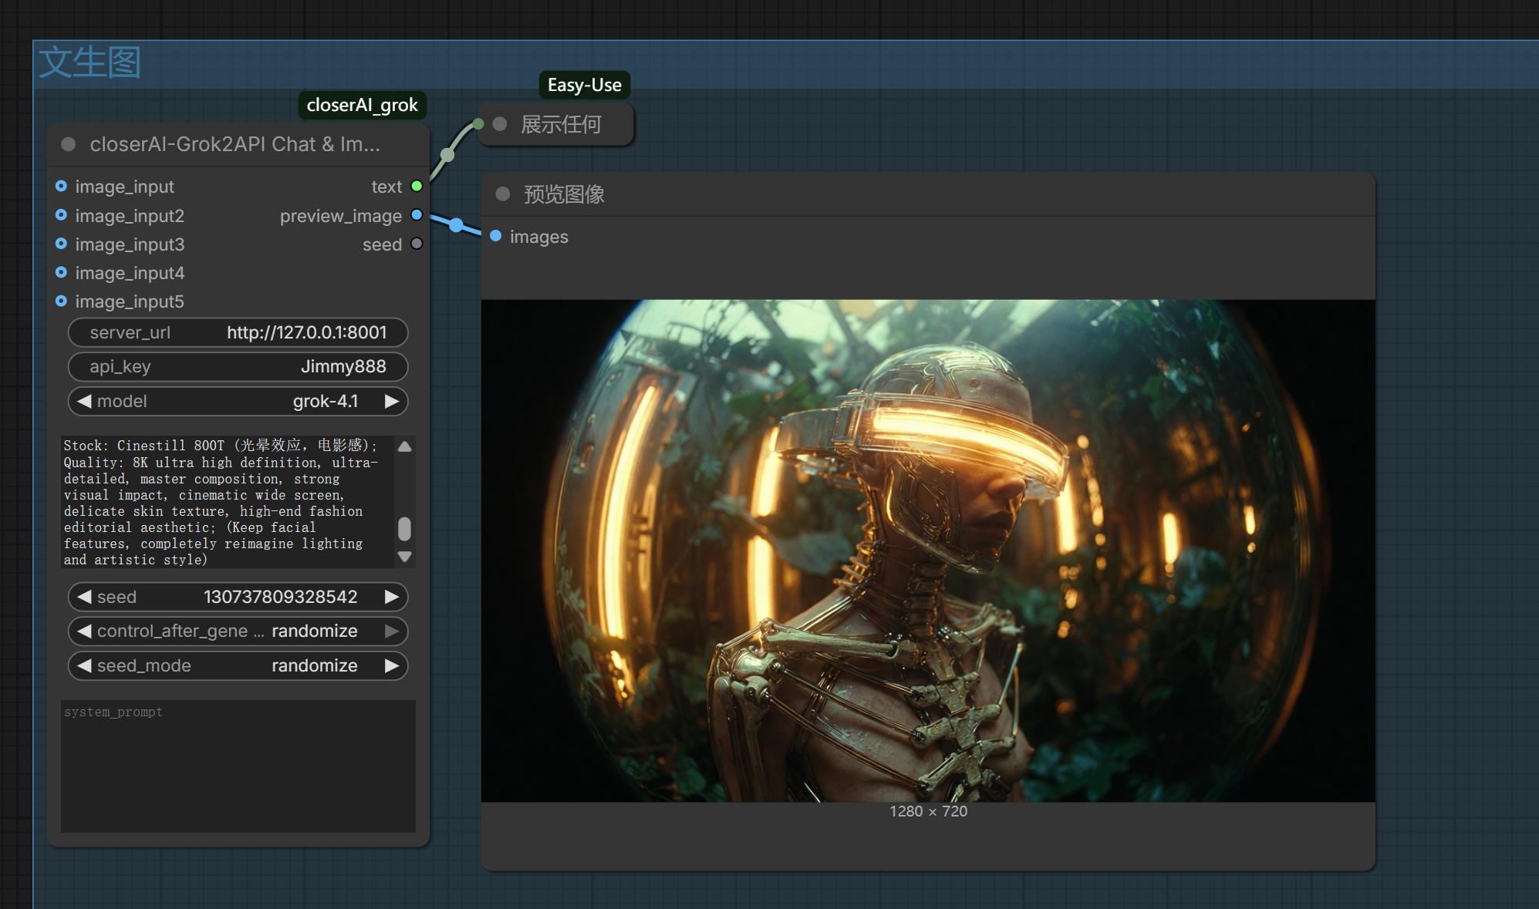Click the seed output socket
The width and height of the screenshot is (1539, 909).
pyautogui.click(x=417, y=244)
